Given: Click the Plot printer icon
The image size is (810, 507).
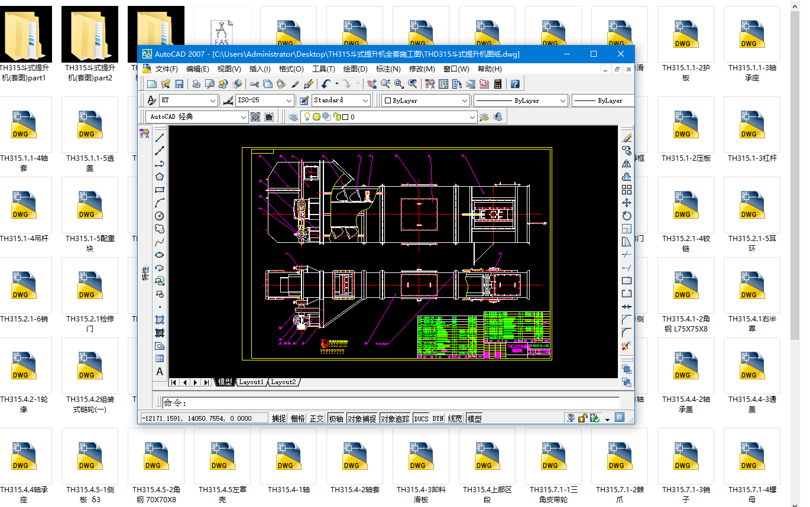Looking at the screenshot, I should point(196,84).
